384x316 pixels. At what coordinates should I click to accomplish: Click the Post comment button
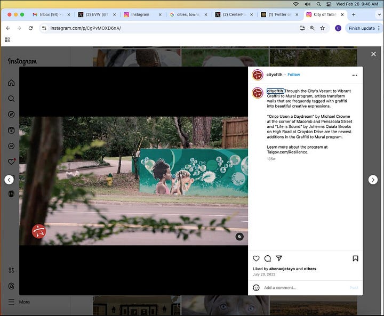click(x=354, y=288)
